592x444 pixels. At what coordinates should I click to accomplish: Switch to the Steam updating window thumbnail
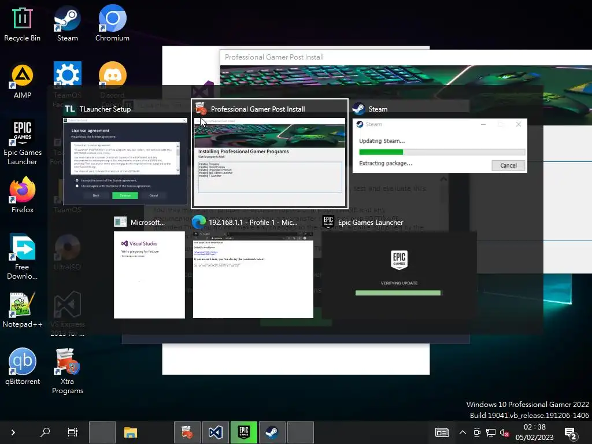click(439, 146)
